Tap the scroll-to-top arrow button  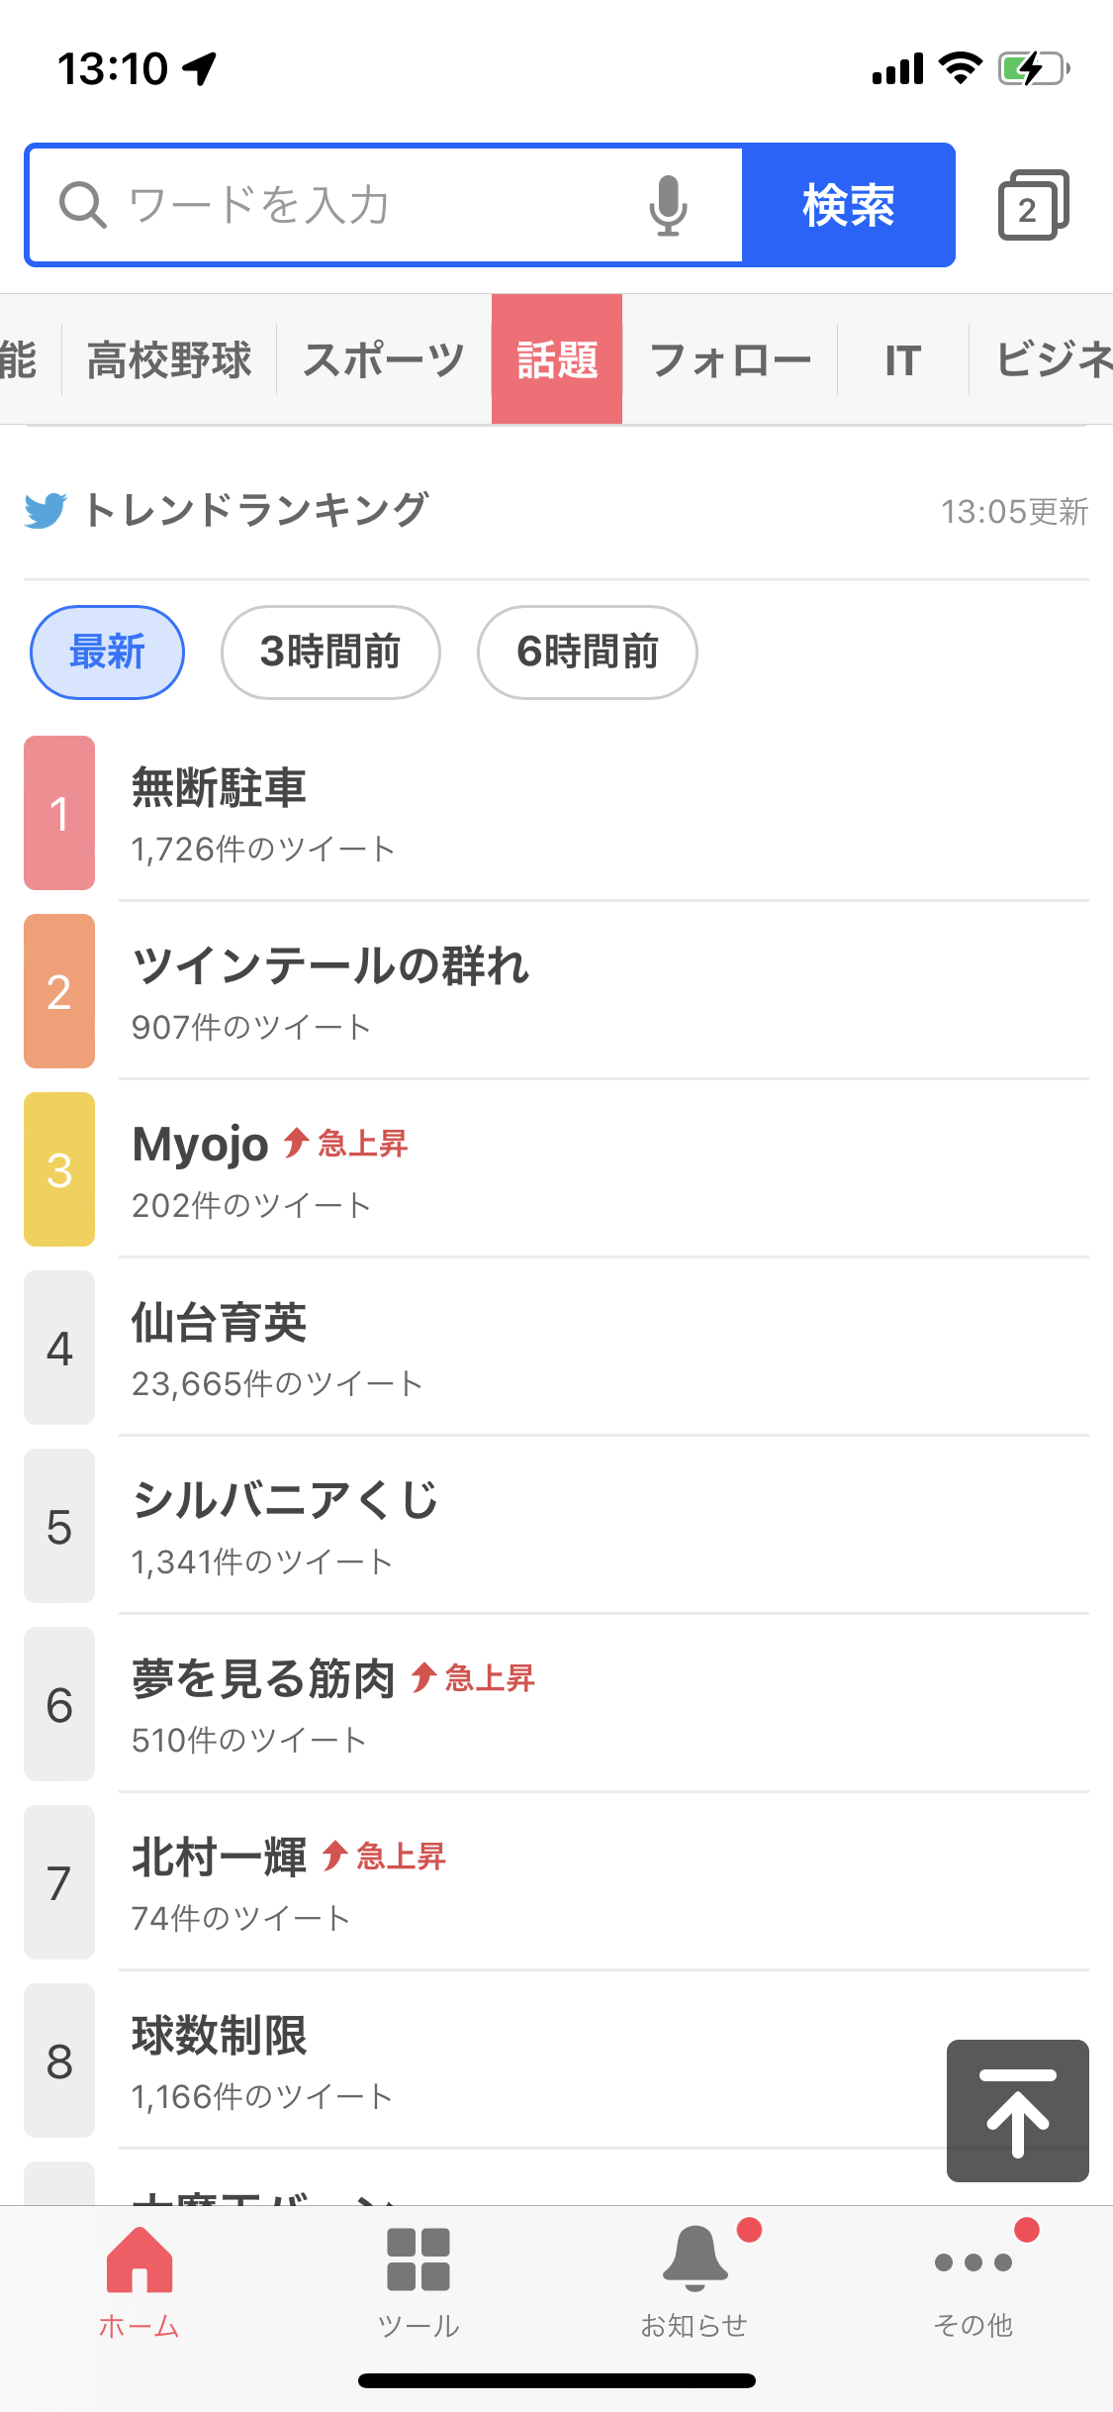1017,2110
